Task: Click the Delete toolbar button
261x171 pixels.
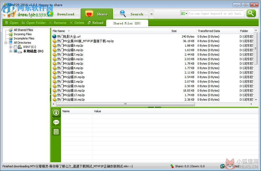Action: tap(77, 23)
